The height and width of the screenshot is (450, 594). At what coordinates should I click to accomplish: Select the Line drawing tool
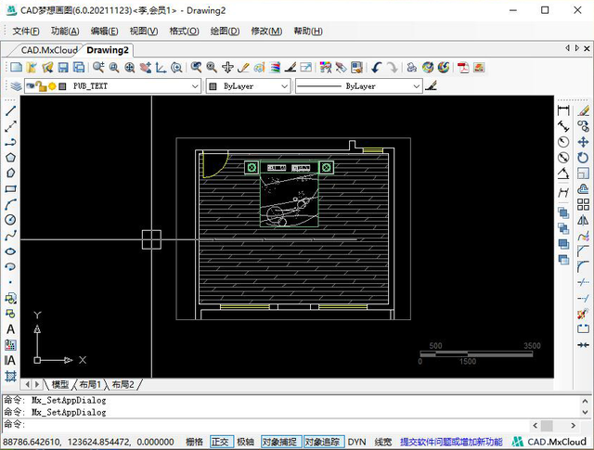[10, 111]
